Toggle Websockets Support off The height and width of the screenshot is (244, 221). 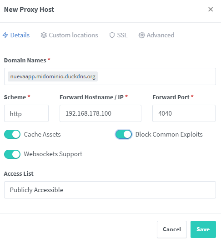tap(12, 154)
